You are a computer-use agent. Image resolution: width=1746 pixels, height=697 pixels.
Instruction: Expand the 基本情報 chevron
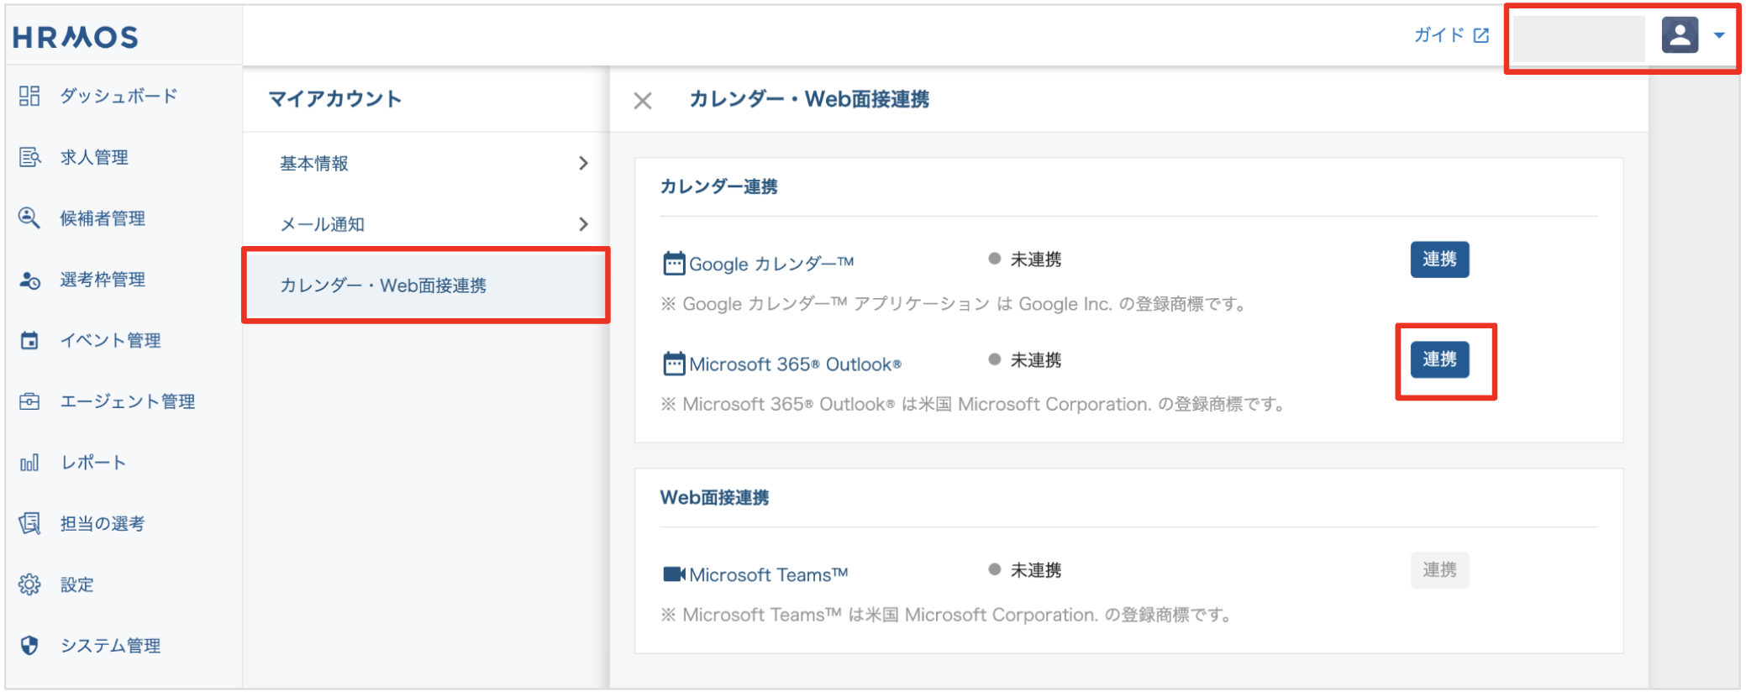tap(583, 163)
